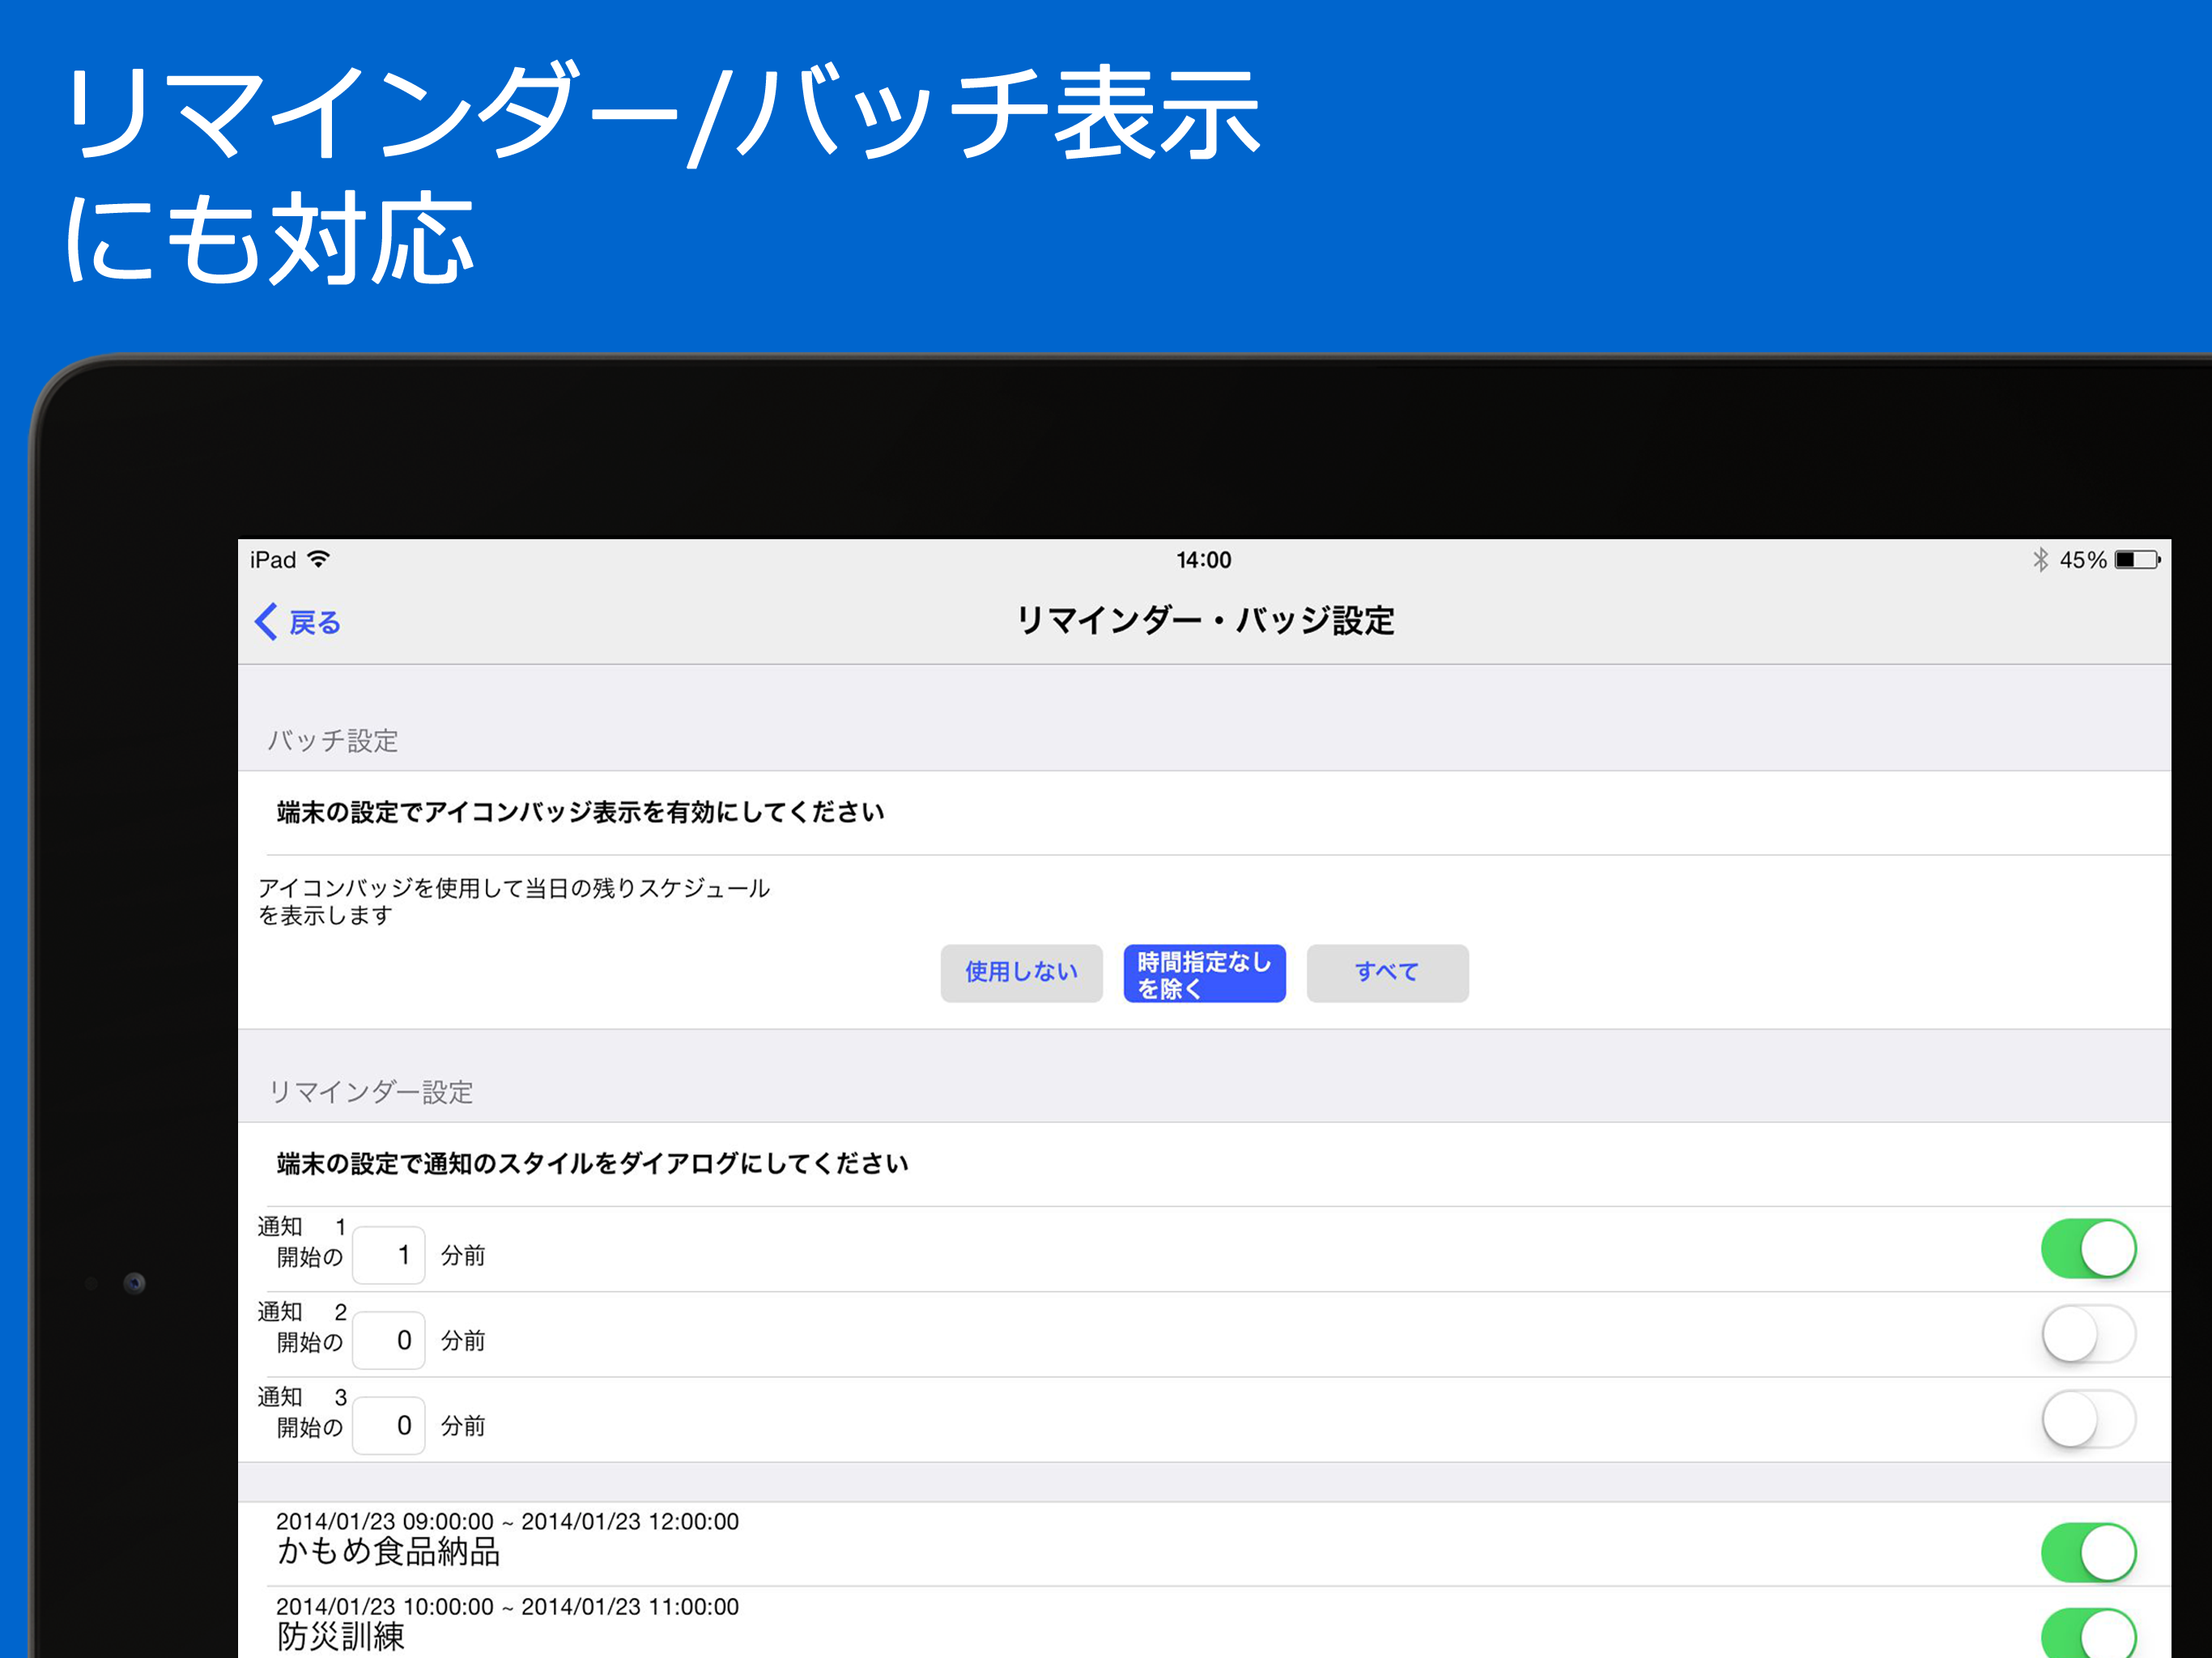Image resolution: width=2212 pixels, height=1658 pixels.
Task: Tap 端末の設定でアイコンバッジ表示 notice row
Action: pos(1204,812)
